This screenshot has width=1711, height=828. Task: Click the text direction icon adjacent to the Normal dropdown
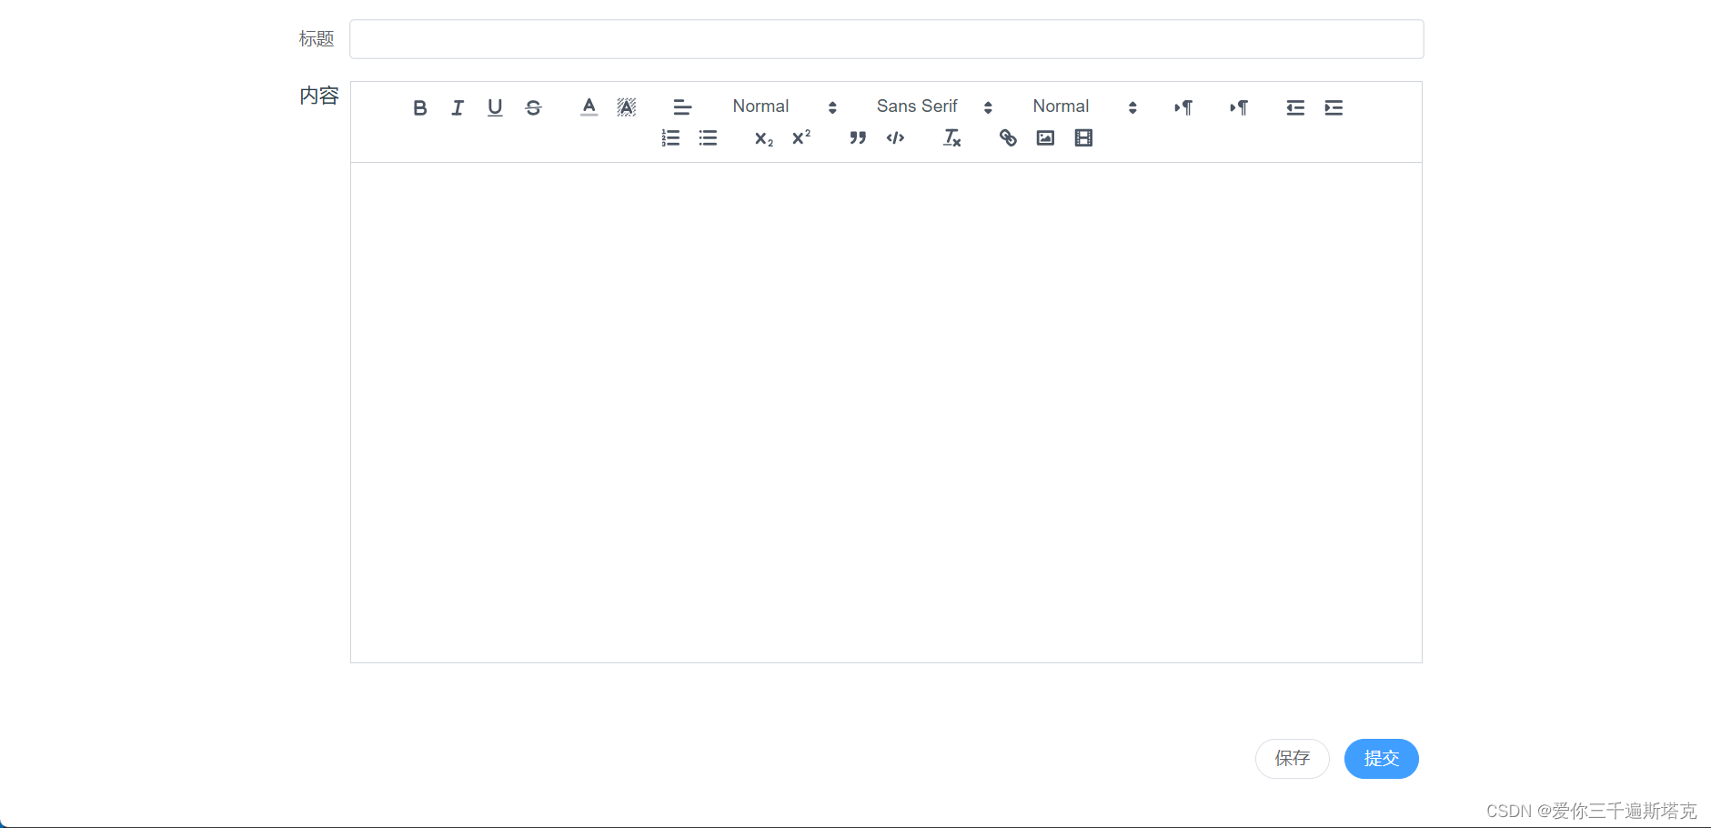point(1183,107)
